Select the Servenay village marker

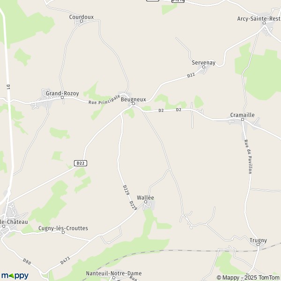pos(204,67)
